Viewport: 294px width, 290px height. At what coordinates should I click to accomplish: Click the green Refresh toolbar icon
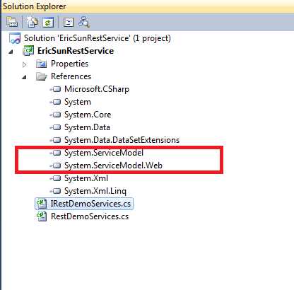coord(48,23)
